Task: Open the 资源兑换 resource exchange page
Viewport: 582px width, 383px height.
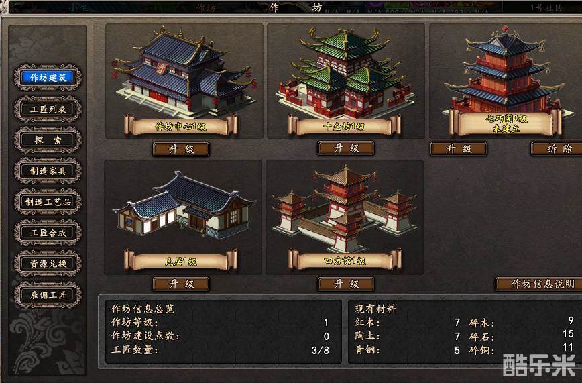Action: (x=48, y=264)
